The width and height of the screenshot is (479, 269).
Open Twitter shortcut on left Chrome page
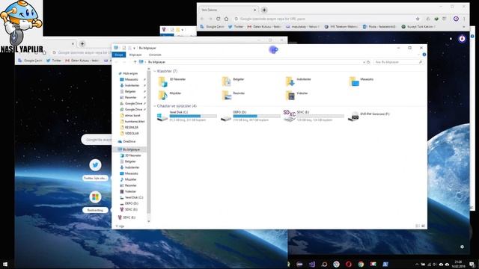tap(95, 165)
